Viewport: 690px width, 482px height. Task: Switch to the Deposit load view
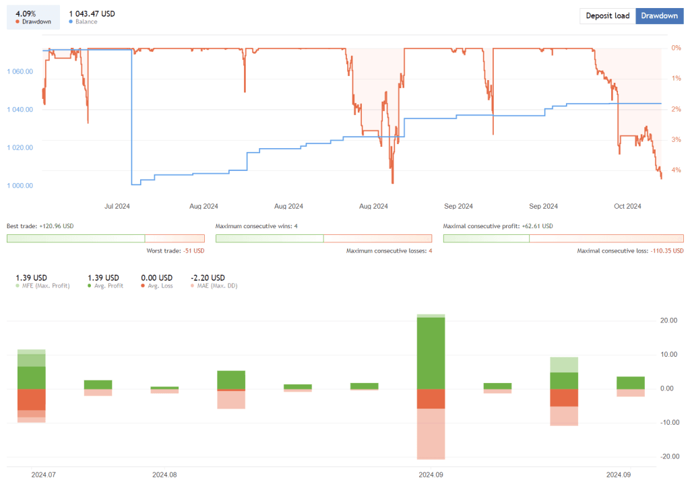pos(607,15)
